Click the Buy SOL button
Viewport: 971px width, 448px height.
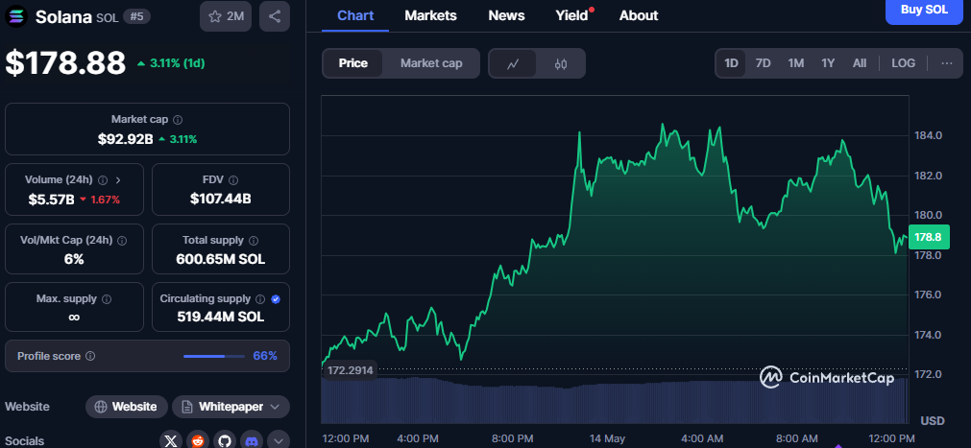coord(924,11)
